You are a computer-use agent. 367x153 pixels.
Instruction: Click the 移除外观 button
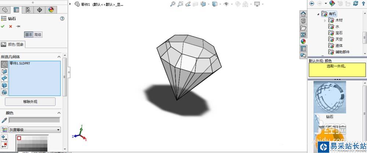tap(30, 102)
